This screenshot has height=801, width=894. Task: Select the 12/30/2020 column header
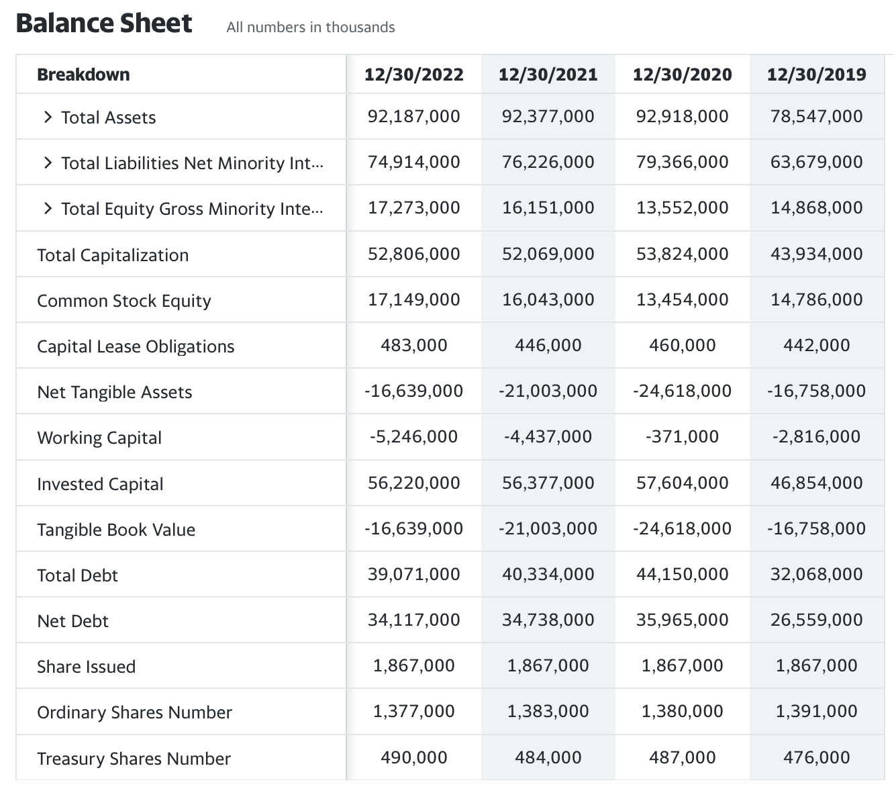[x=683, y=75]
